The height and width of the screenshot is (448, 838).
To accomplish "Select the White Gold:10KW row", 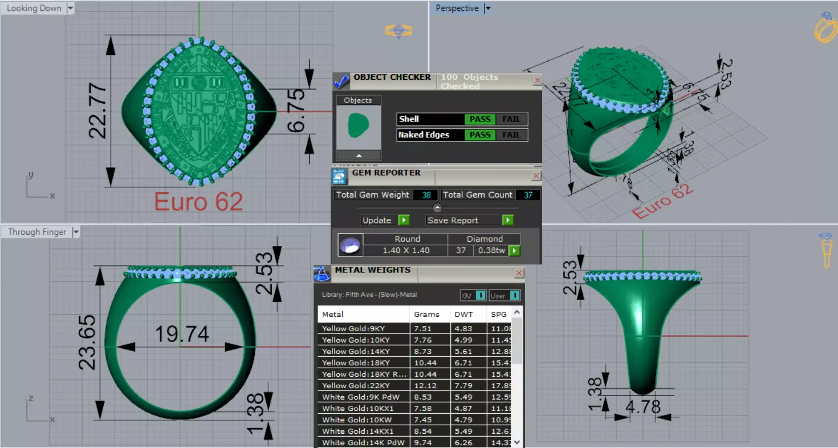I will tap(415, 420).
